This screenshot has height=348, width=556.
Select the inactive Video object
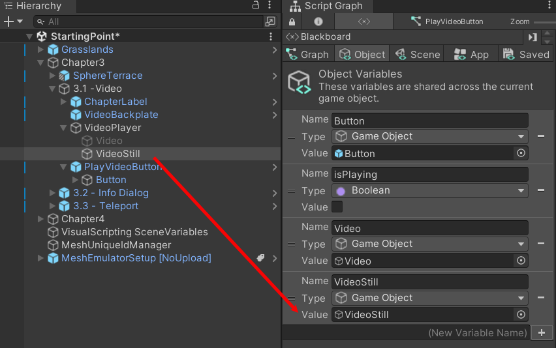pyautogui.click(x=109, y=141)
